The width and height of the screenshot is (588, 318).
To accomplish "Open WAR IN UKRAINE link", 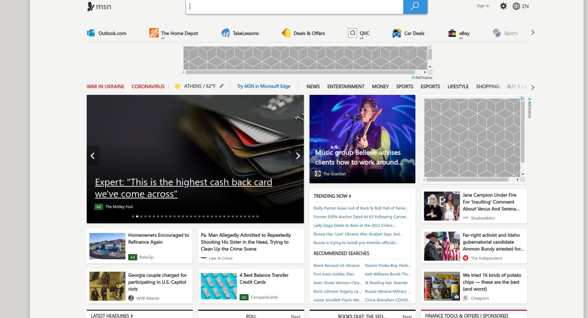I will [105, 87].
